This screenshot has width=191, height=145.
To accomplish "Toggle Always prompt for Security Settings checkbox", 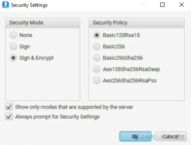I will click(x=9, y=117).
